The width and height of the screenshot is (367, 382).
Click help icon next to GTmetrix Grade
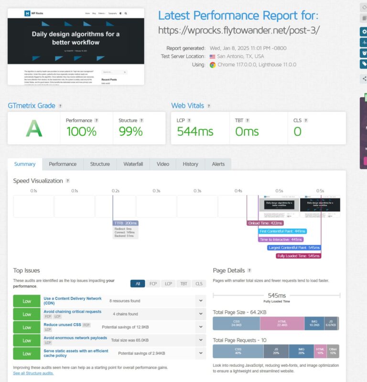click(60, 106)
